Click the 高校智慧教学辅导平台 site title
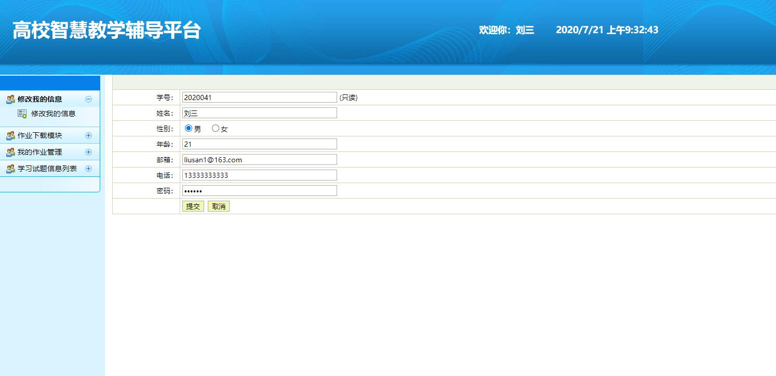This screenshot has width=776, height=376. click(x=106, y=31)
